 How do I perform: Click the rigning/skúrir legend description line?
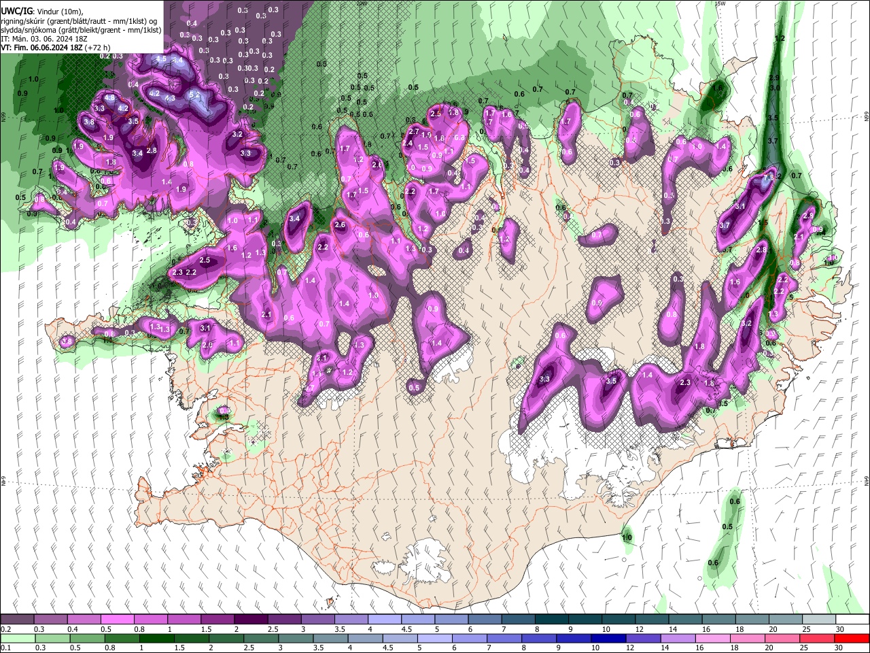coord(80,21)
